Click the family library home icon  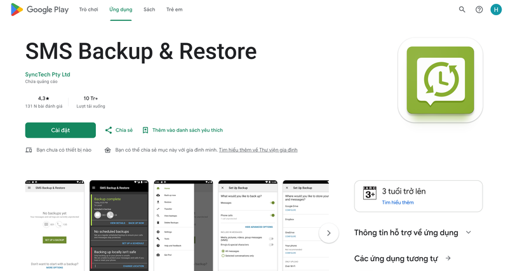tap(107, 150)
